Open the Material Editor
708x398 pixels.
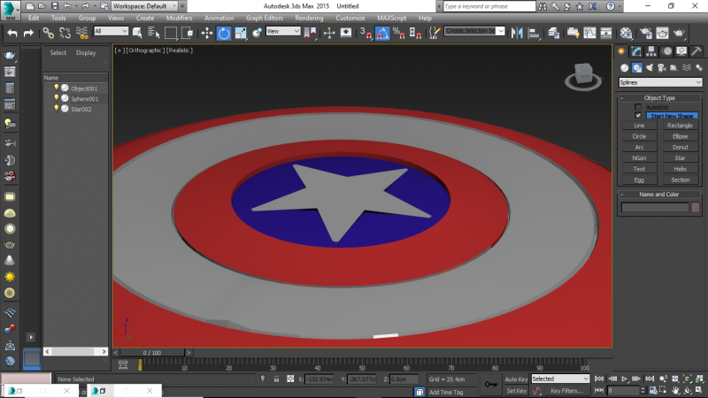pos(626,33)
